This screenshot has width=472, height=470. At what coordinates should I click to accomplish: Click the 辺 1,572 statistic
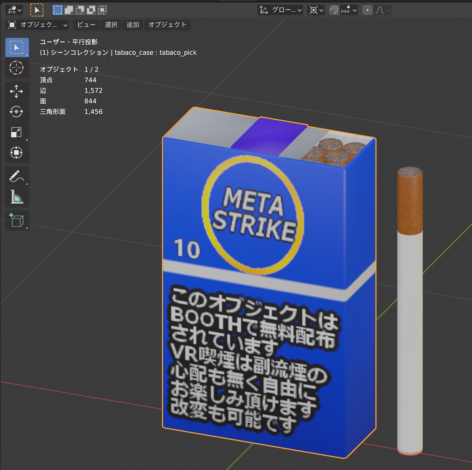pyautogui.click(x=71, y=91)
